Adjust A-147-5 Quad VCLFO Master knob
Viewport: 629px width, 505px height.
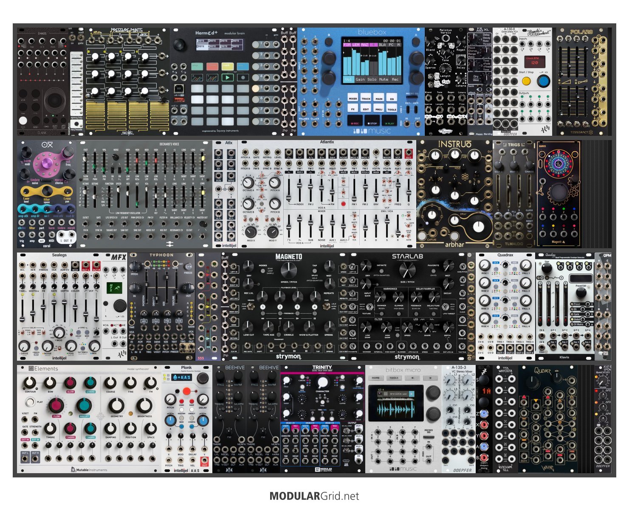[603, 382]
